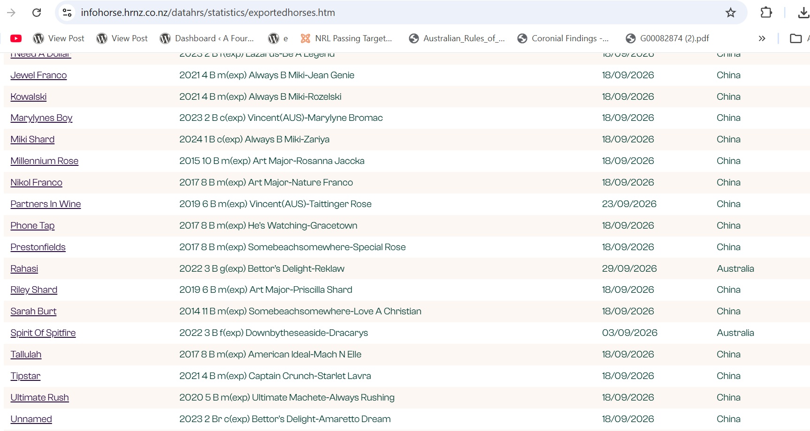Open the Tipstar horse link
The image size is (810, 431).
coord(25,376)
